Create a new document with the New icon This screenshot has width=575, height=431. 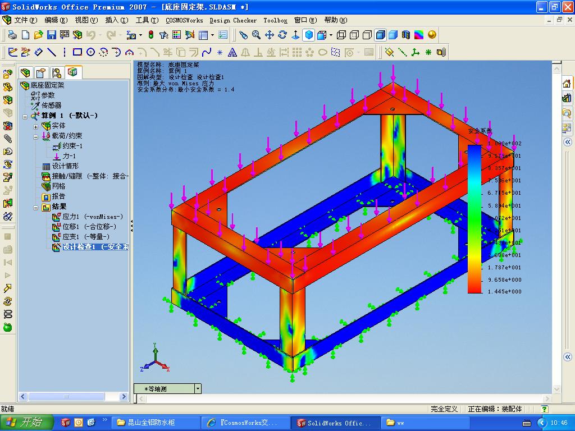click(25, 35)
